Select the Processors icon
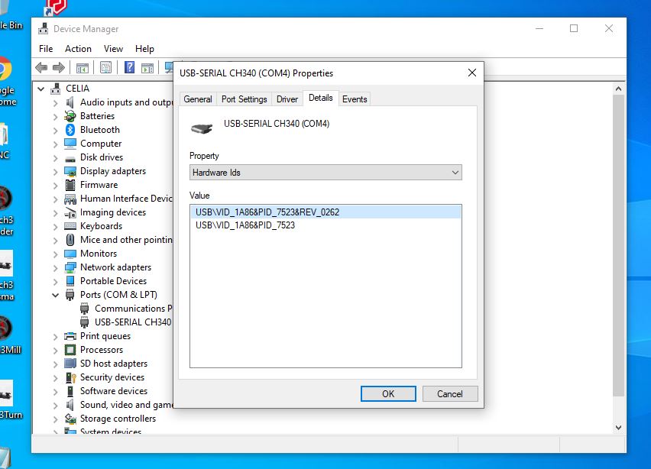Viewport: 651px width, 469px height. 70,350
